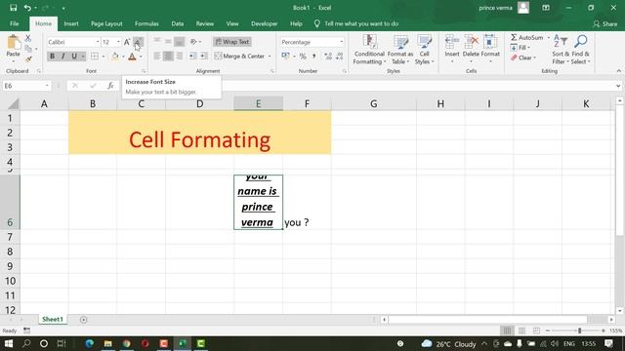Click the Format Painter brush icon

pyautogui.click(x=28, y=59)
